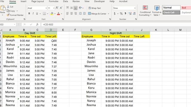
Task: Toggle bold formatting
Action: [29, 13]
